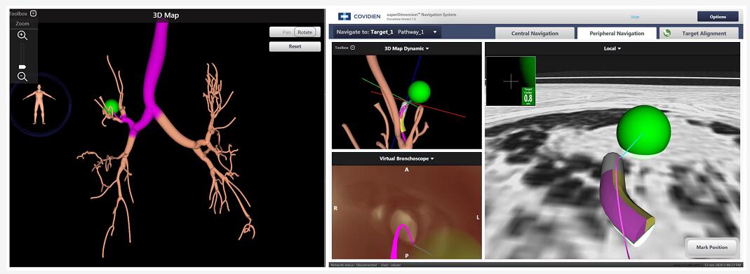
Task: Open the Target Alignment tab
Action: tap(699, 34)
